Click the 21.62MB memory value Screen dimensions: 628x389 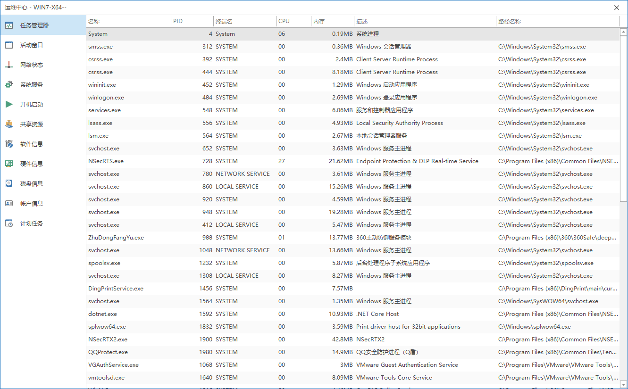click(341, 161)
